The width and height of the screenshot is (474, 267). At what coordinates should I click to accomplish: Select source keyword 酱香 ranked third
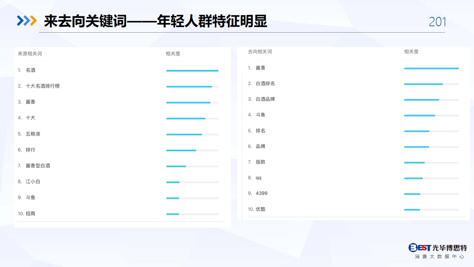click(31, 102)
